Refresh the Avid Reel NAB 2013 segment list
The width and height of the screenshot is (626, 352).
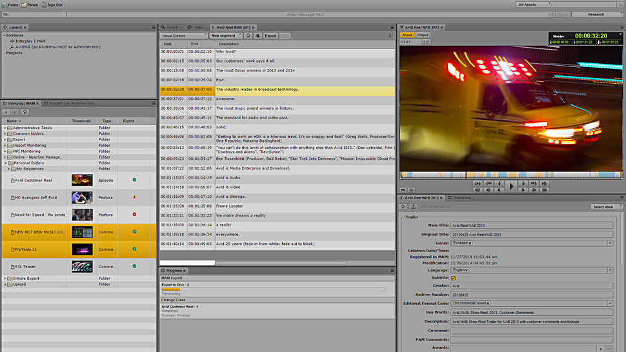248,36
